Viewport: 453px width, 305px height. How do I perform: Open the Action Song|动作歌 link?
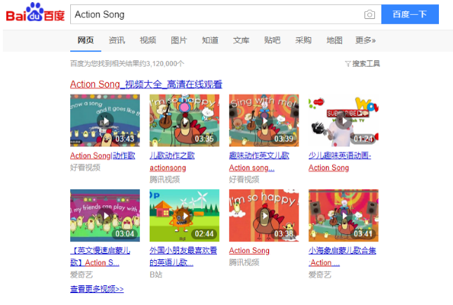(103, 156)
